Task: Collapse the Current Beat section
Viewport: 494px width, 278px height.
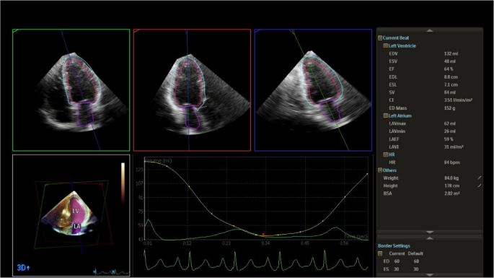Action: coord(380,38)
